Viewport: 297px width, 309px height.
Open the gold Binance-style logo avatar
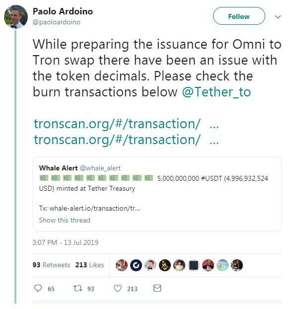pyautogui.click(x=165, y=265)
